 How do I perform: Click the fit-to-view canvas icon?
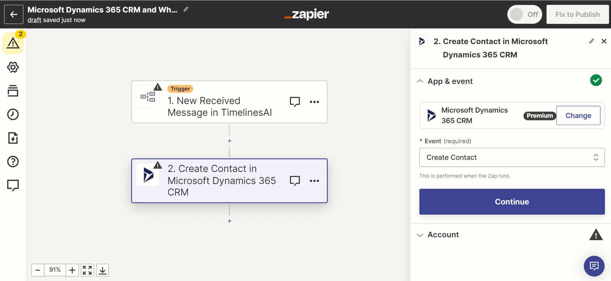click(x=87, y=270)
